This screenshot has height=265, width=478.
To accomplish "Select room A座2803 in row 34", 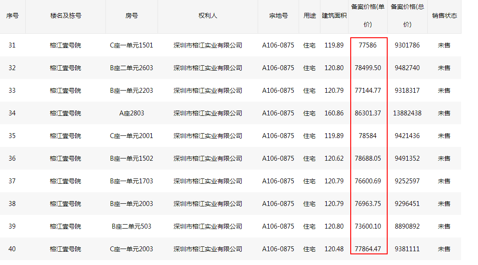I will 131,113.
